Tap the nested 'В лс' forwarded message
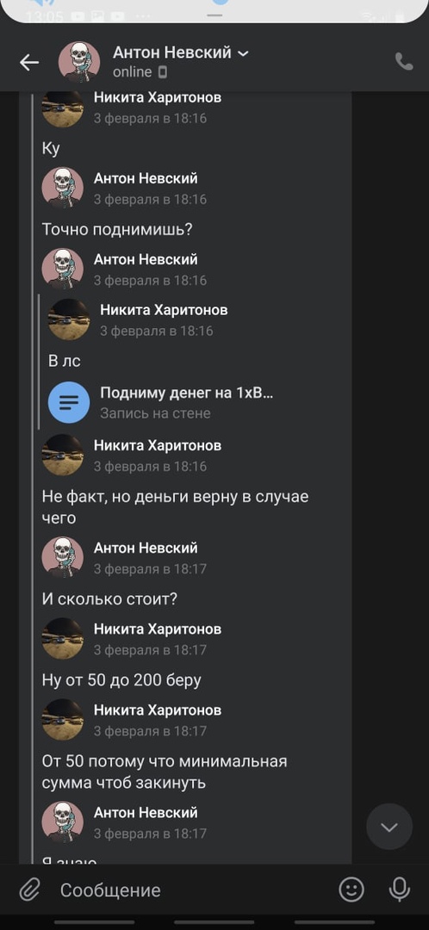Viewport: 429px width, 930px height. 64,360
